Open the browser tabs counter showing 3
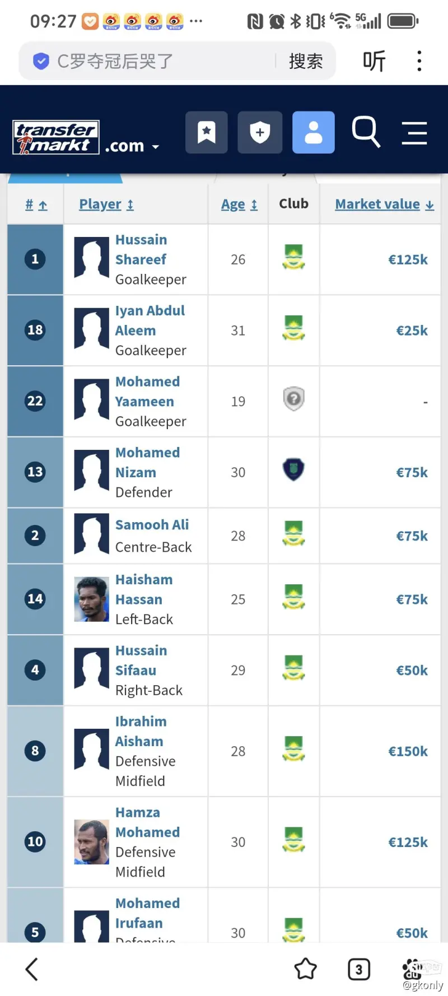448x996 pixels. (359, 969)
